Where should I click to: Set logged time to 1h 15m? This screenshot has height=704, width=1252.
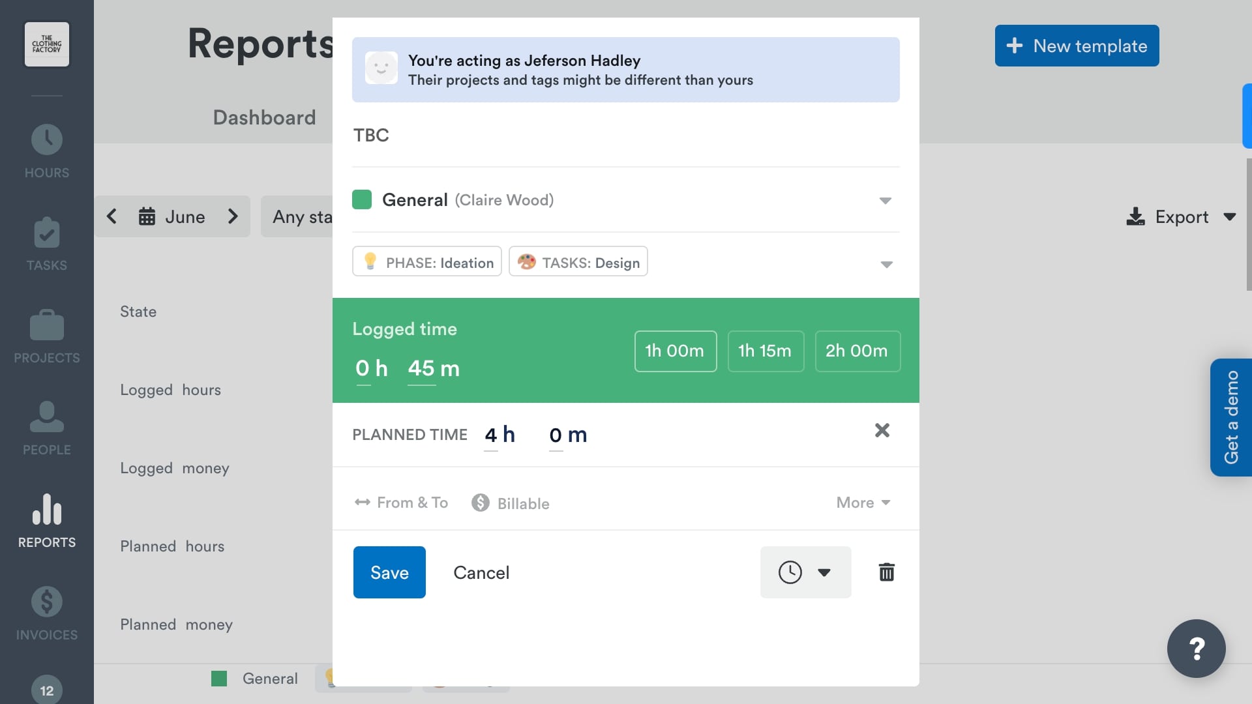[x=765, y=351]
